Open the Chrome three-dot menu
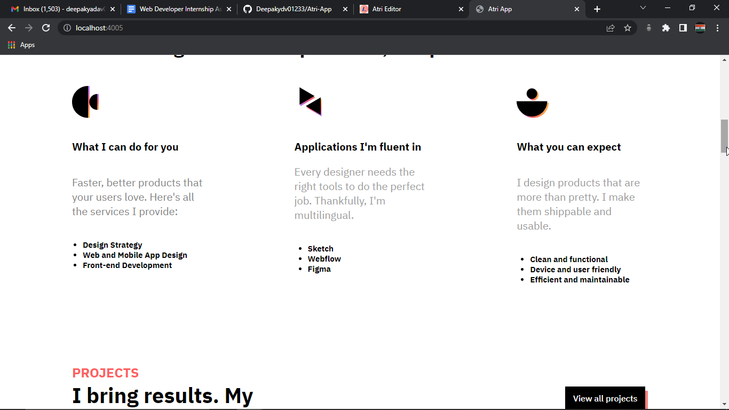The width and height of the screenshot is (729, 410). 717,28
